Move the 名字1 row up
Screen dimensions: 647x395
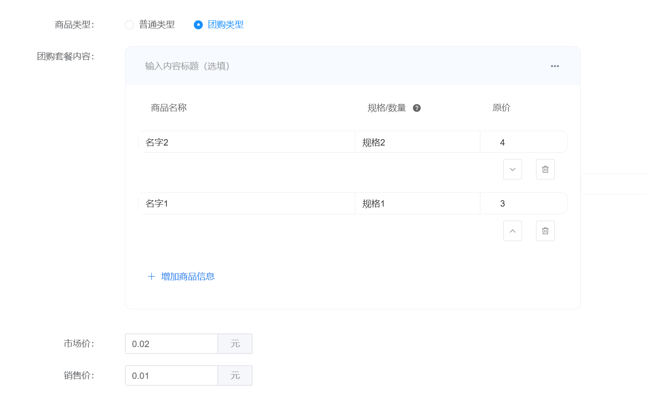point(512,231)
